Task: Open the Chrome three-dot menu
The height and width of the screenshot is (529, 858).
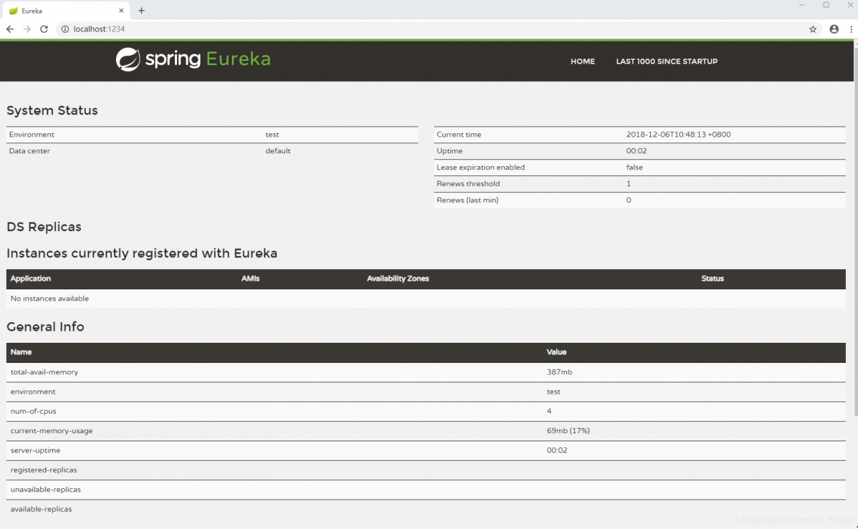Action: [x=850, y=29]
